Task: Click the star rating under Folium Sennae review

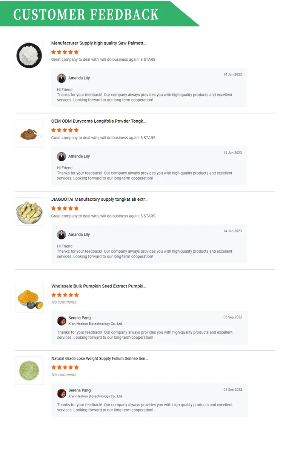Action: click(65, 367)
